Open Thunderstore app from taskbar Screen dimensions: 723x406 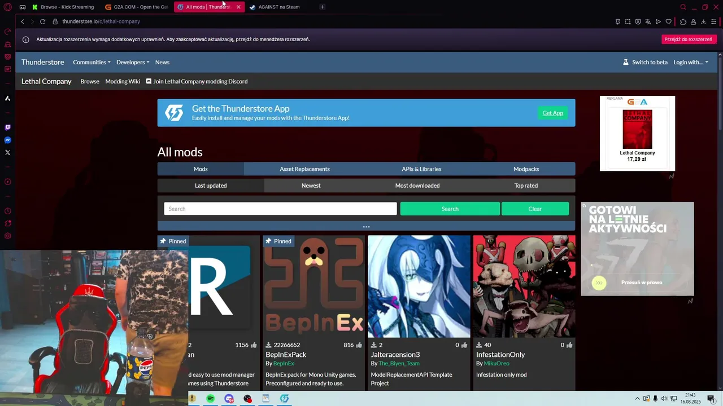coord(285,399)
